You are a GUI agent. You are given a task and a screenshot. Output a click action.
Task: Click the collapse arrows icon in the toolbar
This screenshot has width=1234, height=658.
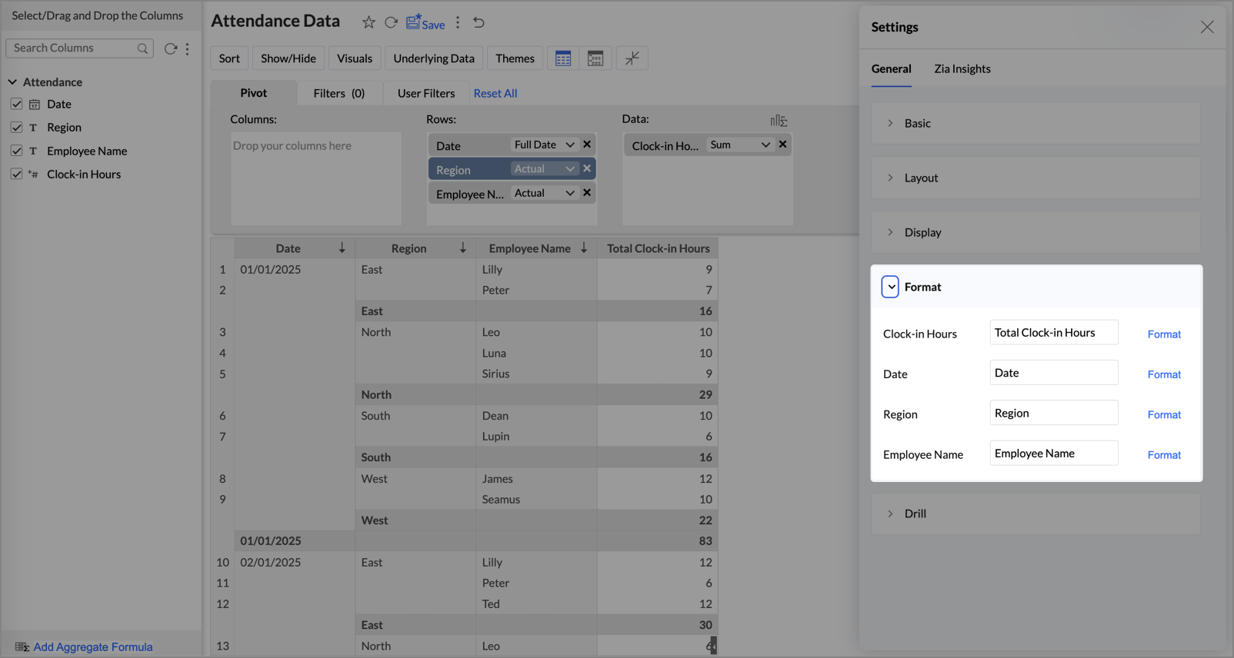(x=632, y=58)
